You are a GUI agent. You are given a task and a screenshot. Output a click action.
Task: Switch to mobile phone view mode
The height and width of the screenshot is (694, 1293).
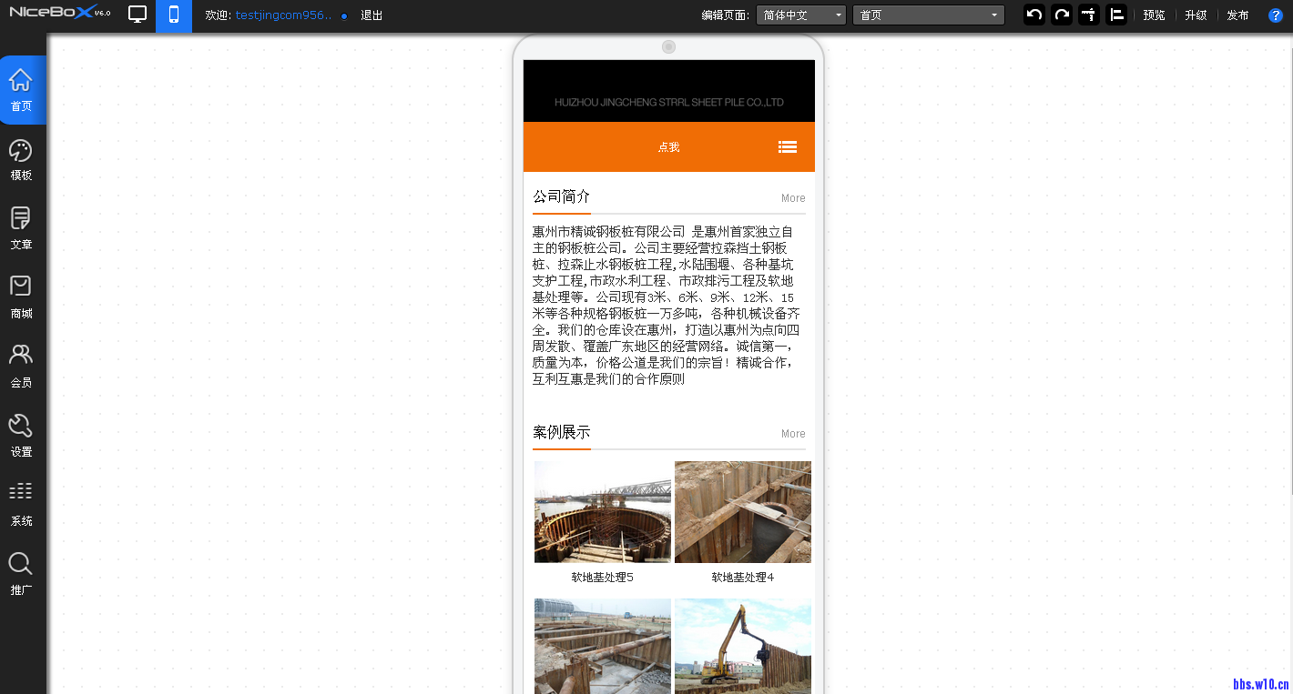pos(174,15)
